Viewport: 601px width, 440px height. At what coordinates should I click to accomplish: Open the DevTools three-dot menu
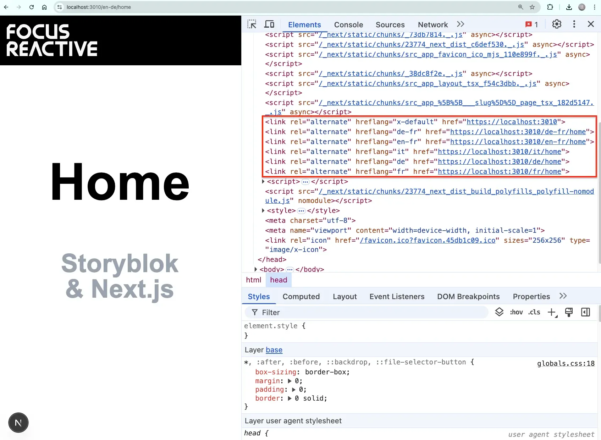point(574,24)
